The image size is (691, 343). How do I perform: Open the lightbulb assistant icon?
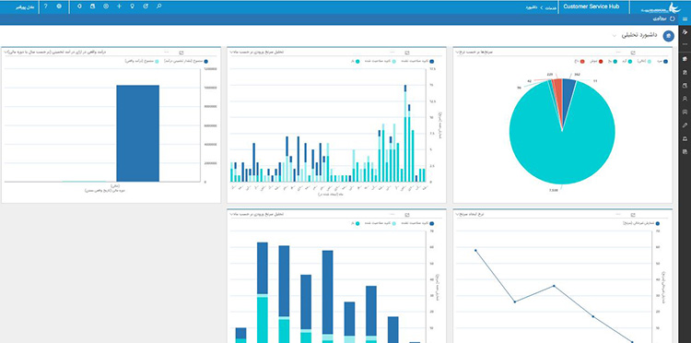click(x=132, y=6)
